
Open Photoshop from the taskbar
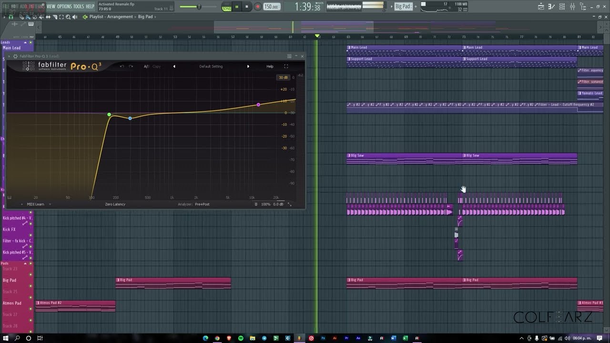click(323, 338)
